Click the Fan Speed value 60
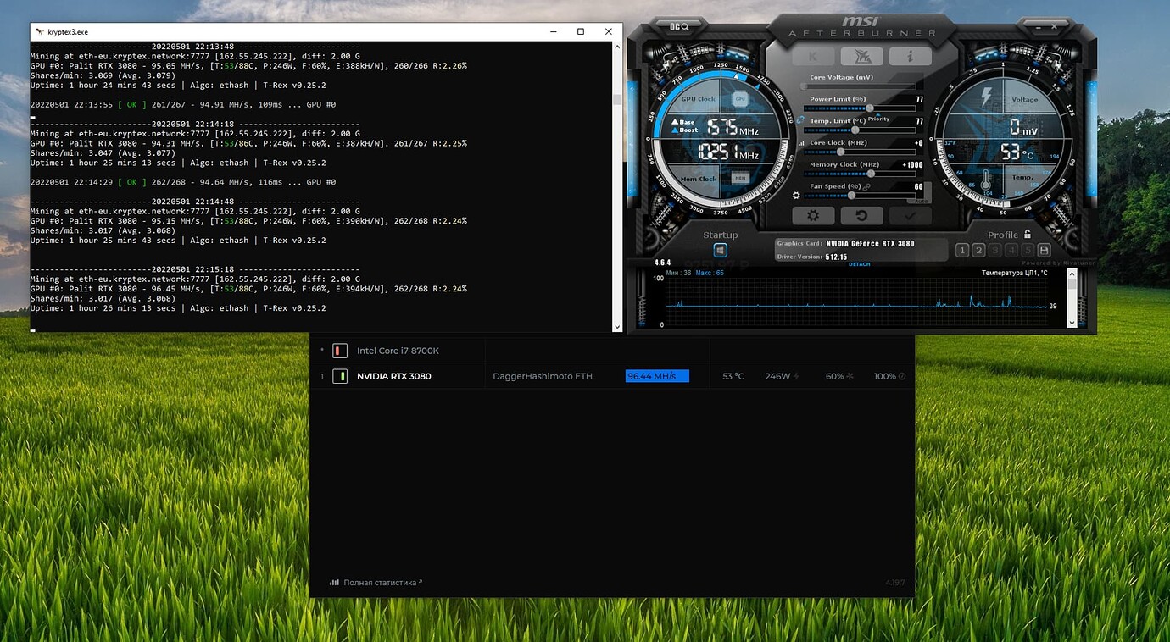The image size is (1170, 642). [918, 186]
